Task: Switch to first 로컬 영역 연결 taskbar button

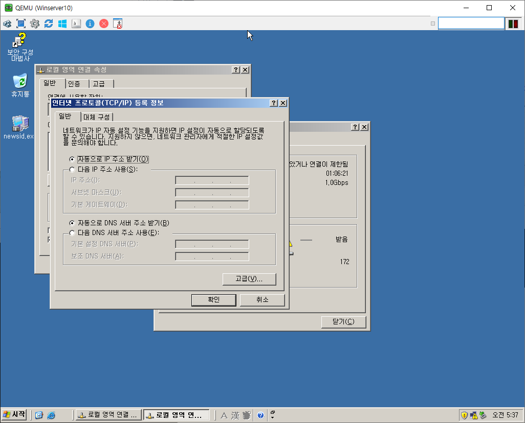Action: point(108,415)
